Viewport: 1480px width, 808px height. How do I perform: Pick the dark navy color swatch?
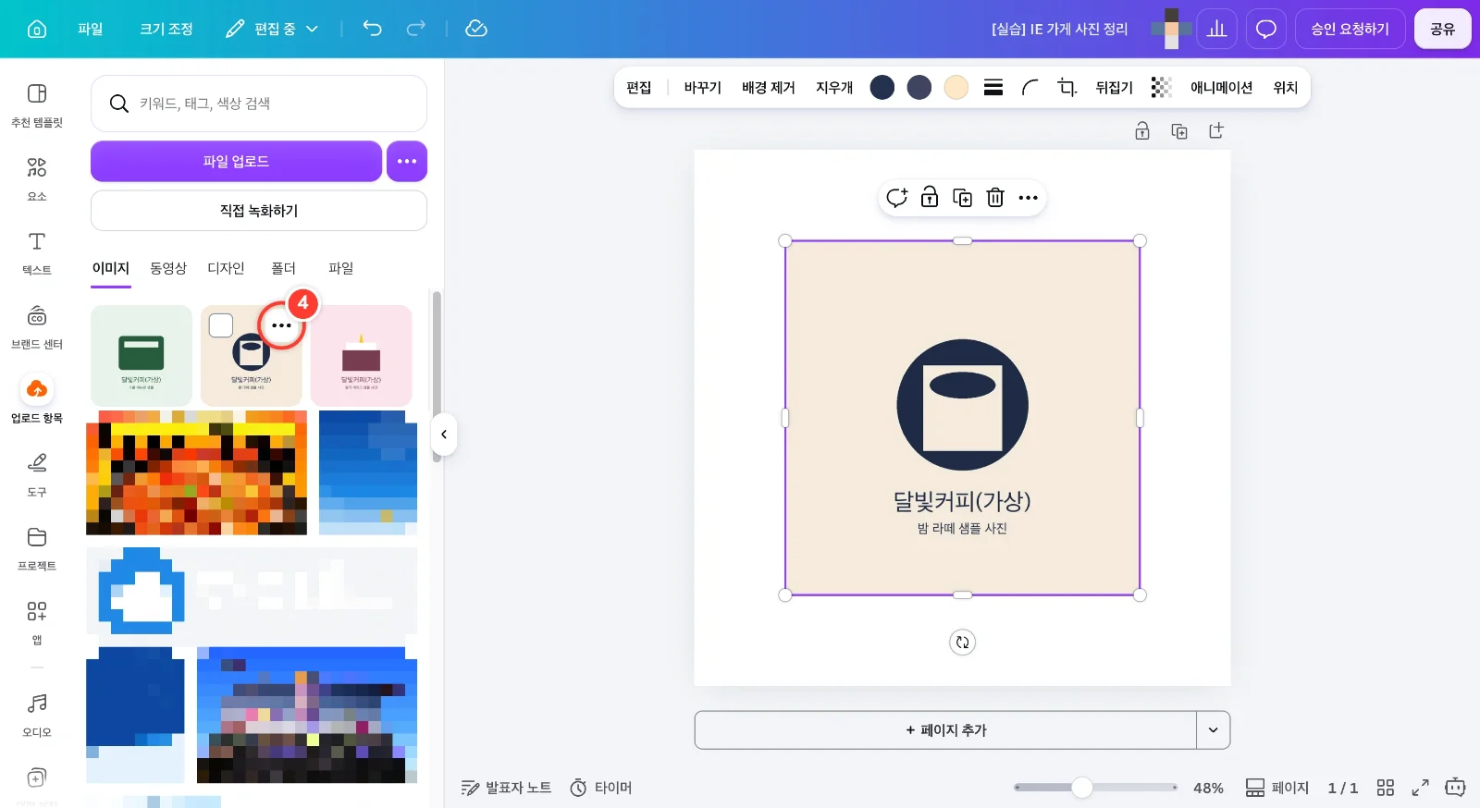[882, 88]
